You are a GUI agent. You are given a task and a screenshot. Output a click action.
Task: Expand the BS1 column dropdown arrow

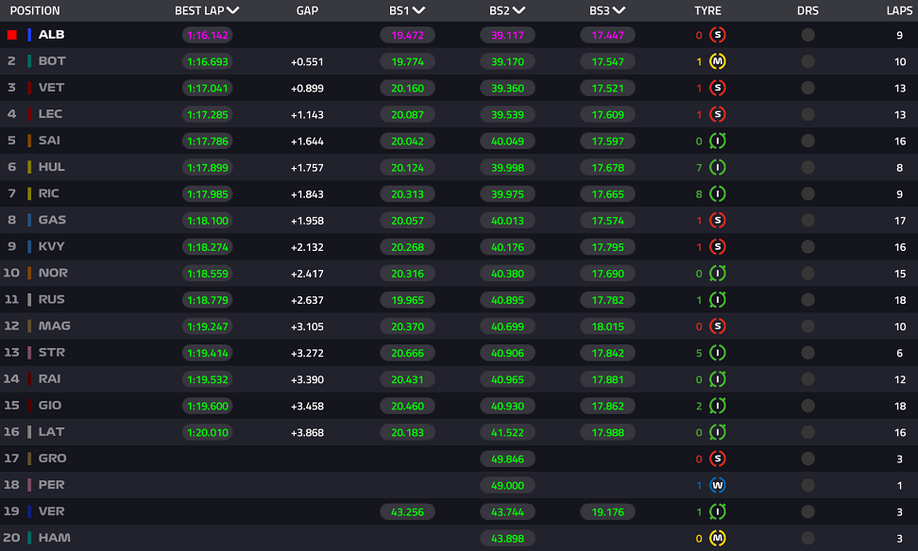[x=418, y=11]
